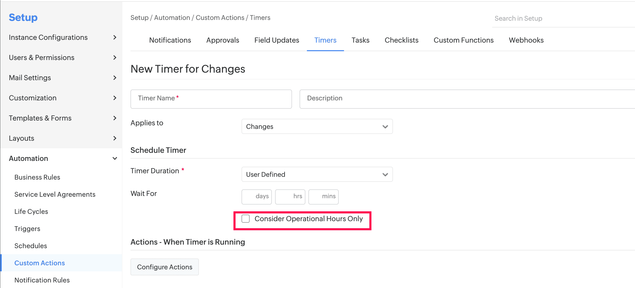
Task: Focus the Search in Setup box
Action: pyautogui.click(x=563, y=18)
